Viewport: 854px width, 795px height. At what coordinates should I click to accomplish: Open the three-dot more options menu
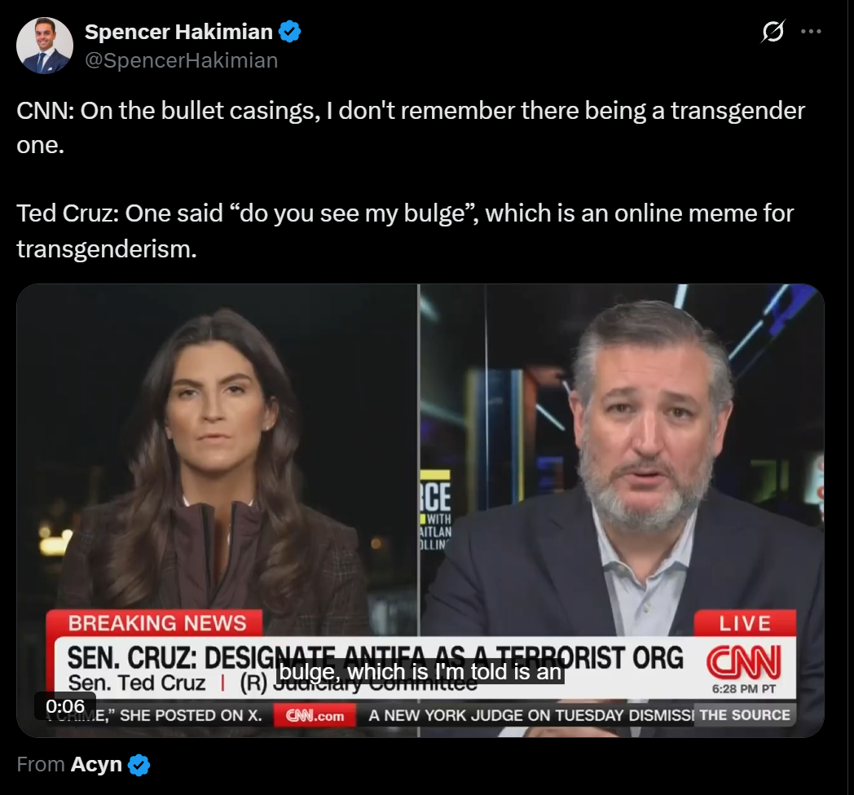(x=811, y=32)
